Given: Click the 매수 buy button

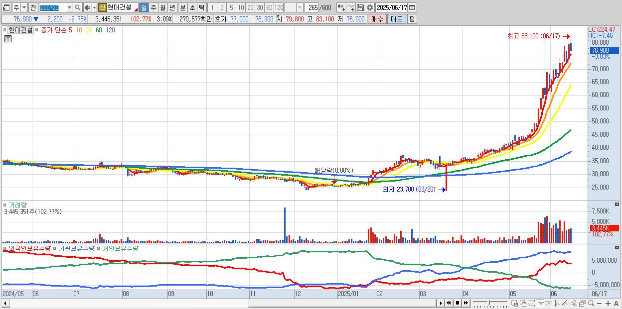Looking at the screenshot, I should pos(377,18).
